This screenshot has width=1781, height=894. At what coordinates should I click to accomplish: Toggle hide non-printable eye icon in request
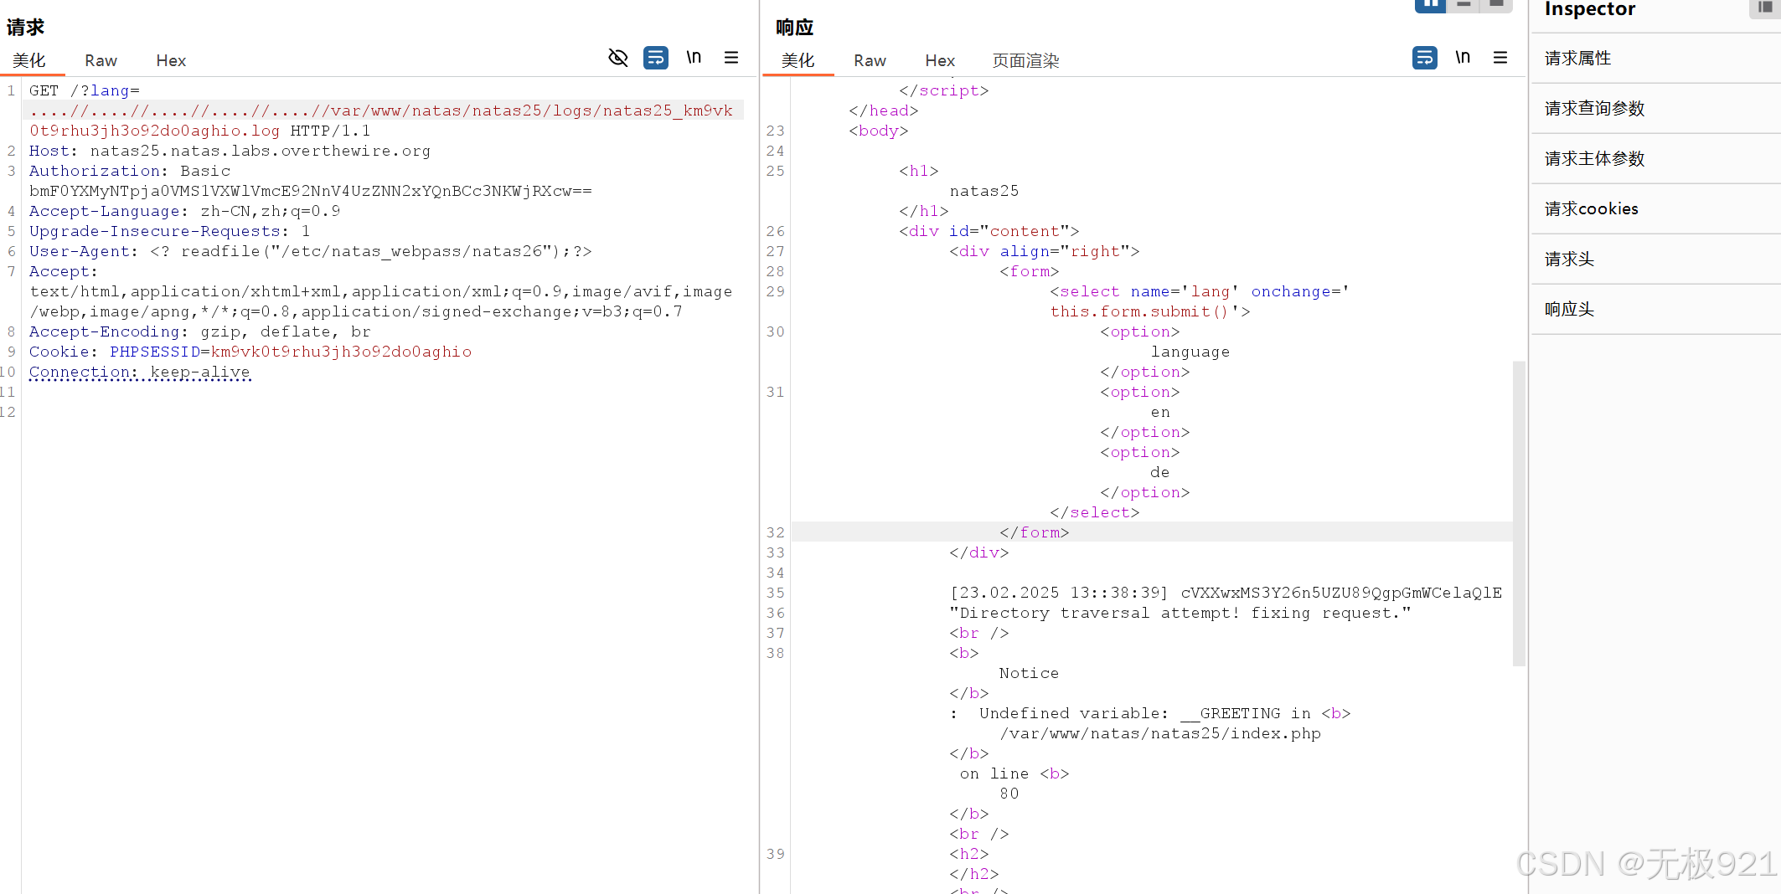click(618, 58)
